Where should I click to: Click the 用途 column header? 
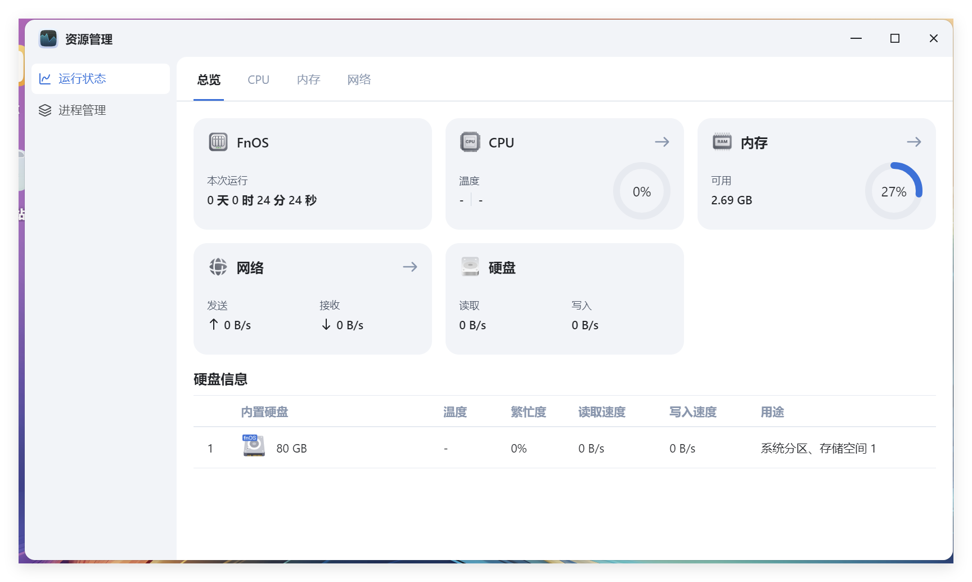pyautogui.click(x=772, y=412)
